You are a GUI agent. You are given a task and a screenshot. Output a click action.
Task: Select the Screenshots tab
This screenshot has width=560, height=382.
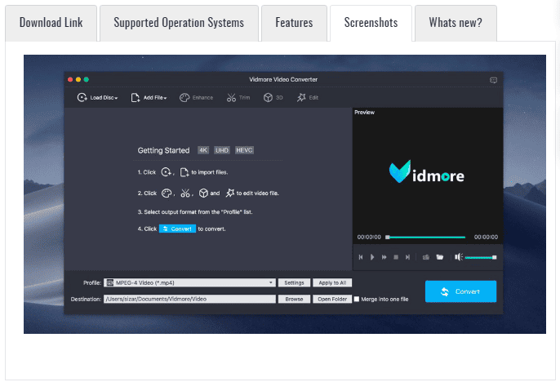[371, 23]
